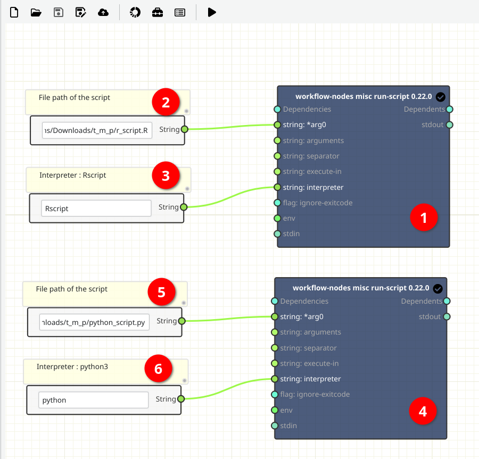479x459 pixels.
Task: Click the 'arguments' port on the Rscript run-script node
Action: click(277, 141)
